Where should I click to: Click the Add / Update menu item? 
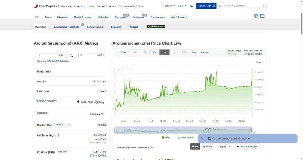point(178,17)
